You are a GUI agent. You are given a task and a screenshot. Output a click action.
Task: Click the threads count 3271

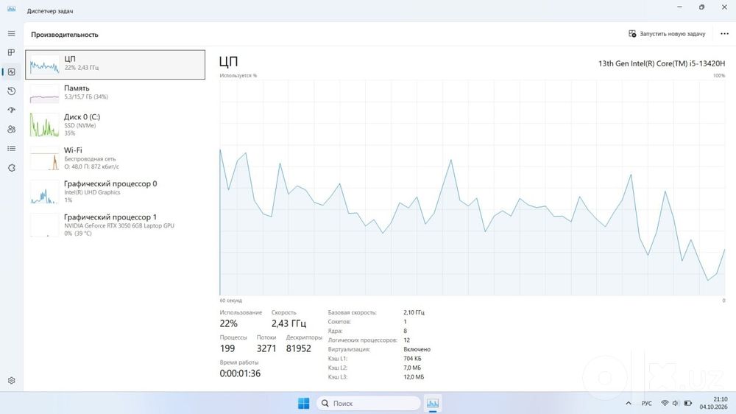pos(266,348)
